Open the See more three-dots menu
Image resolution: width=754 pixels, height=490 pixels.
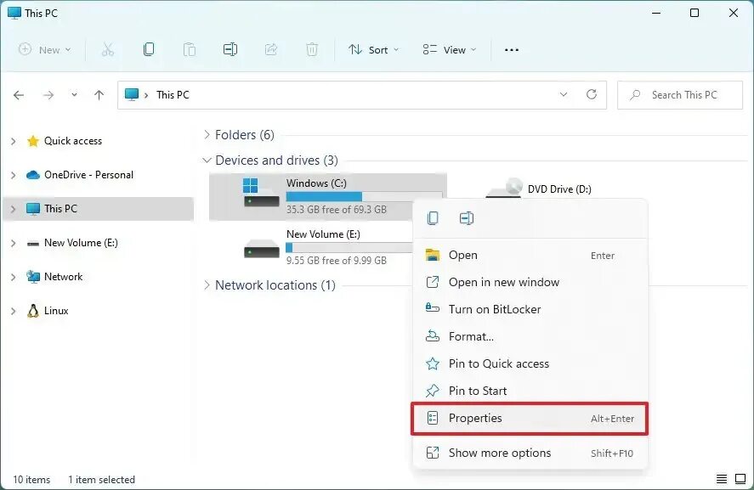[512, 50]
